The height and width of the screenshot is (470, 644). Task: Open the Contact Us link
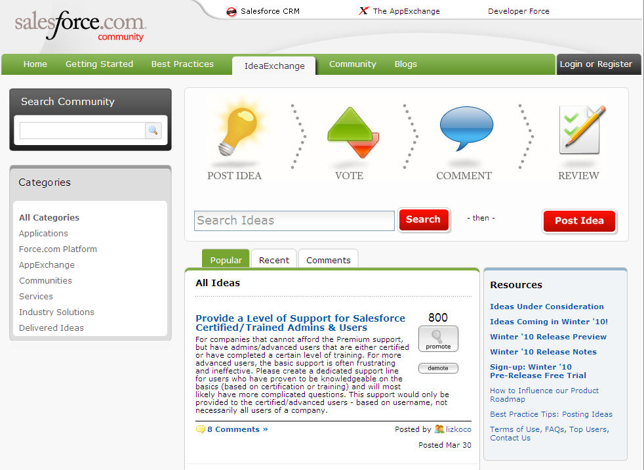pos(510,438)
